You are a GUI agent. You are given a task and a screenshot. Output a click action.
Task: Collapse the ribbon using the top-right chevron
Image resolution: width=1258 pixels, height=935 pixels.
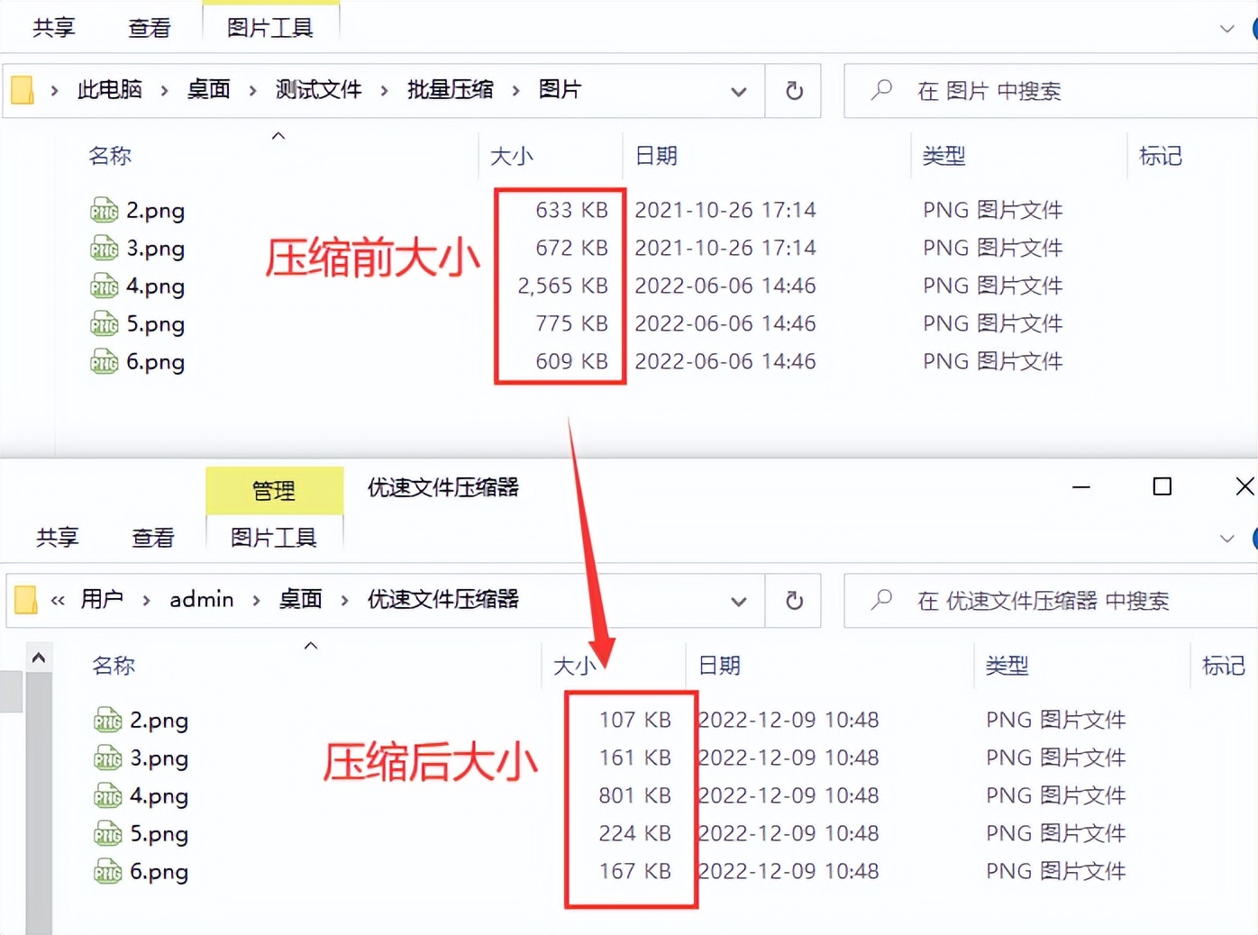coord(1227,28)
